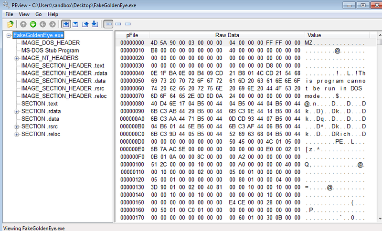Viewport: 382px width, 231px height.
Task: Select SECTION .reloc in the tree
Action: [41, 134]
